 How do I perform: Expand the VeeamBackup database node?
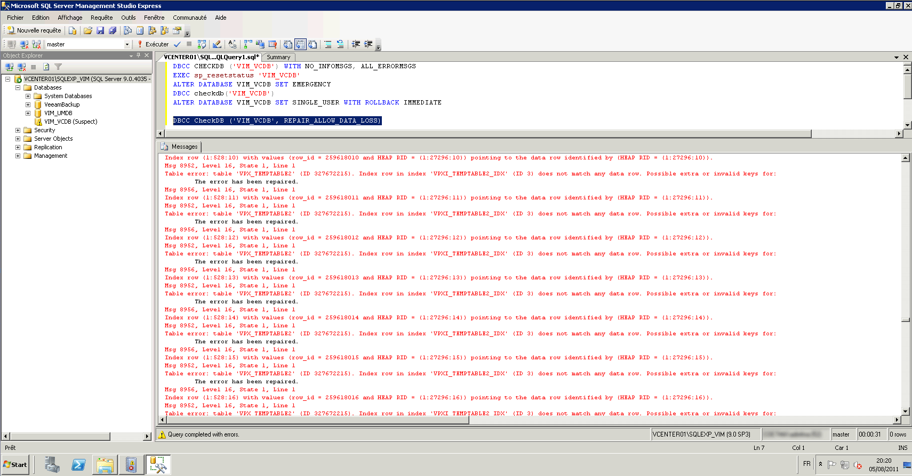28,104
